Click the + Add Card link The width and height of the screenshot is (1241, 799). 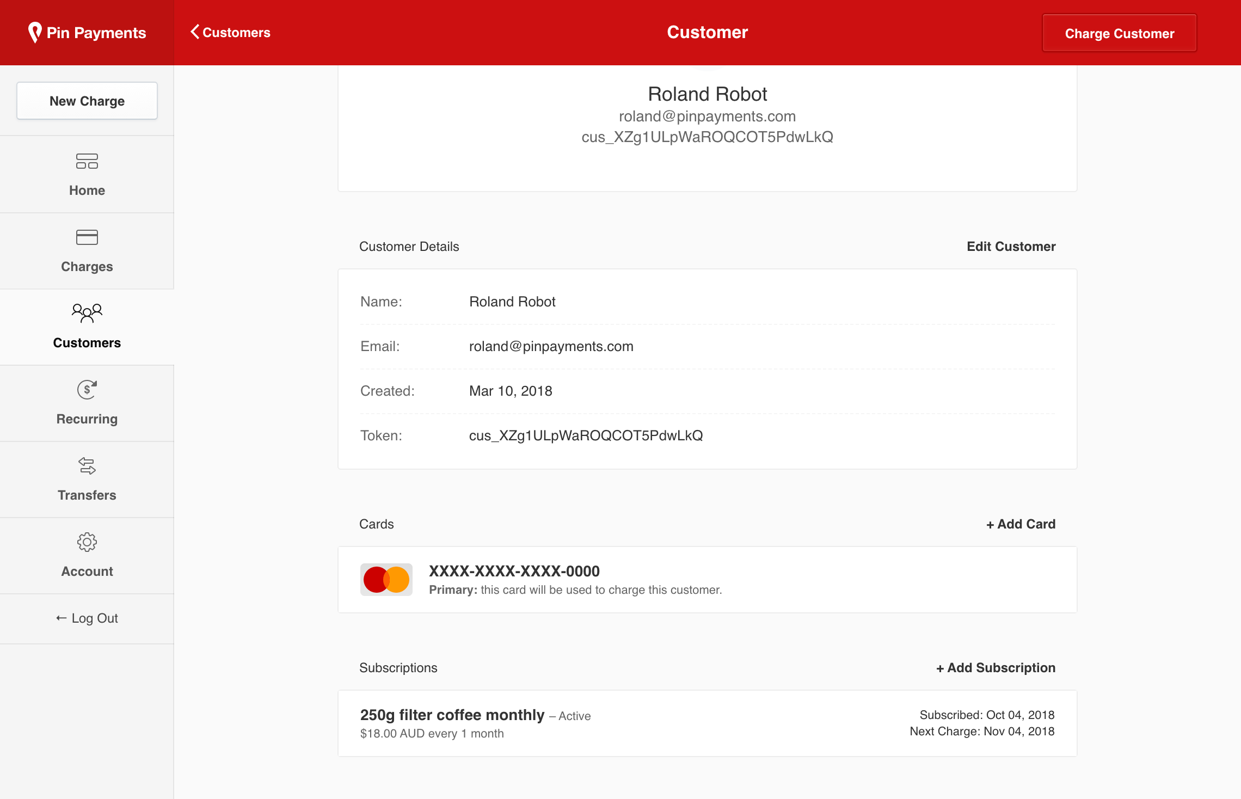(x=1021, y=524)
